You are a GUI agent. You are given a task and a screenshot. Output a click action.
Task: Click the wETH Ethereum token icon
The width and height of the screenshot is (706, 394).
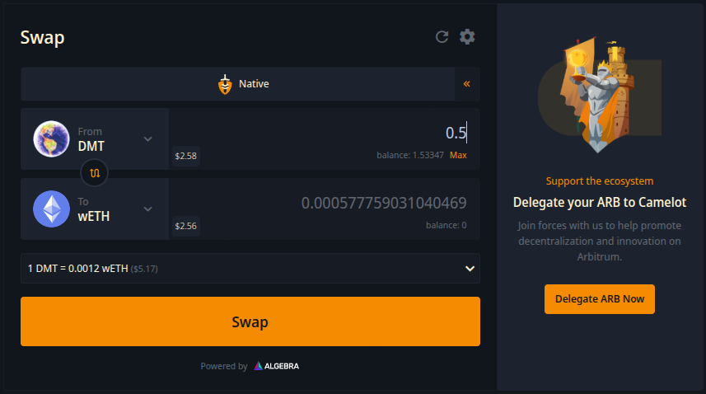tap(51, 209)
